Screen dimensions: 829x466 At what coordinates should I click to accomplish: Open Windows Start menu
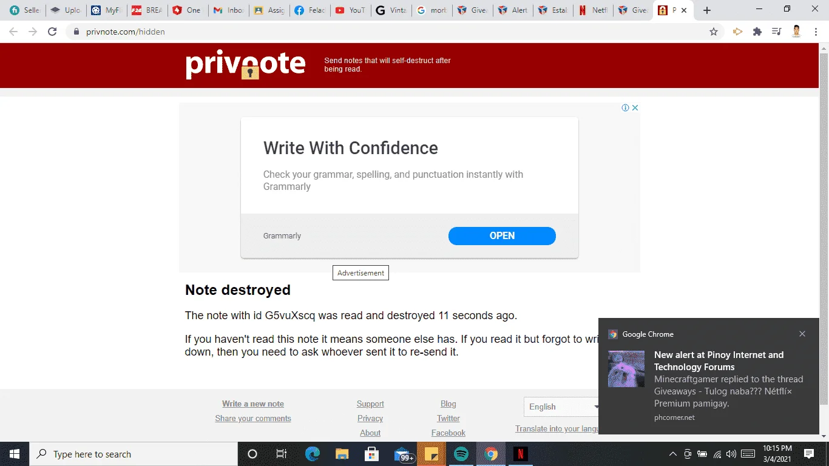[x=14, y=454]
